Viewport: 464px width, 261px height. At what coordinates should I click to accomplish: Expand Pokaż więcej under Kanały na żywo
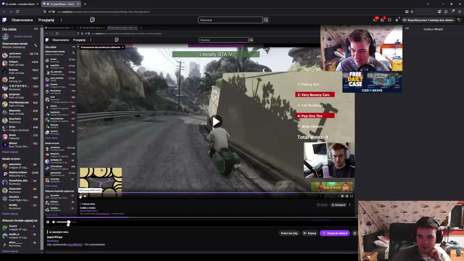coord(10,214)
